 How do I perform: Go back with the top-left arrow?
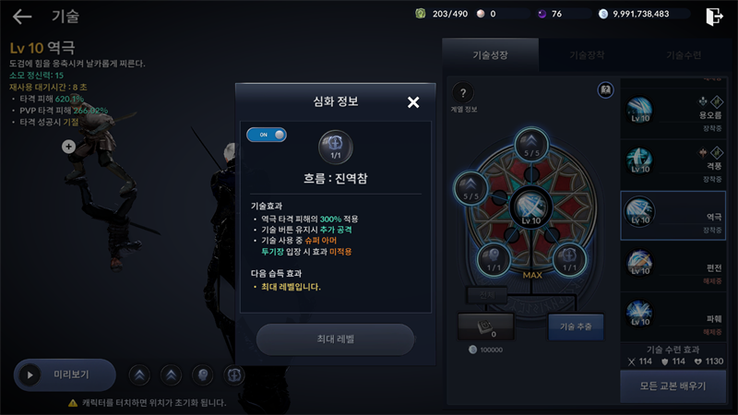coord(22,17)
